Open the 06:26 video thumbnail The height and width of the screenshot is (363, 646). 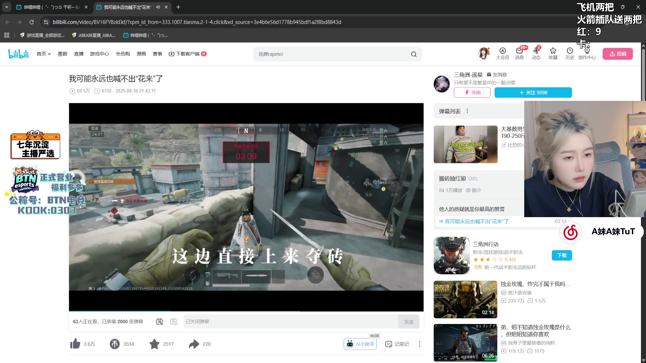point(465,342)
